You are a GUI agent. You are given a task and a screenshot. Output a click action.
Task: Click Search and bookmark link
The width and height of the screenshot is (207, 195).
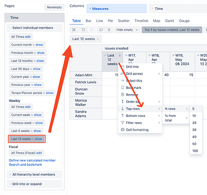tap(25, 165)
